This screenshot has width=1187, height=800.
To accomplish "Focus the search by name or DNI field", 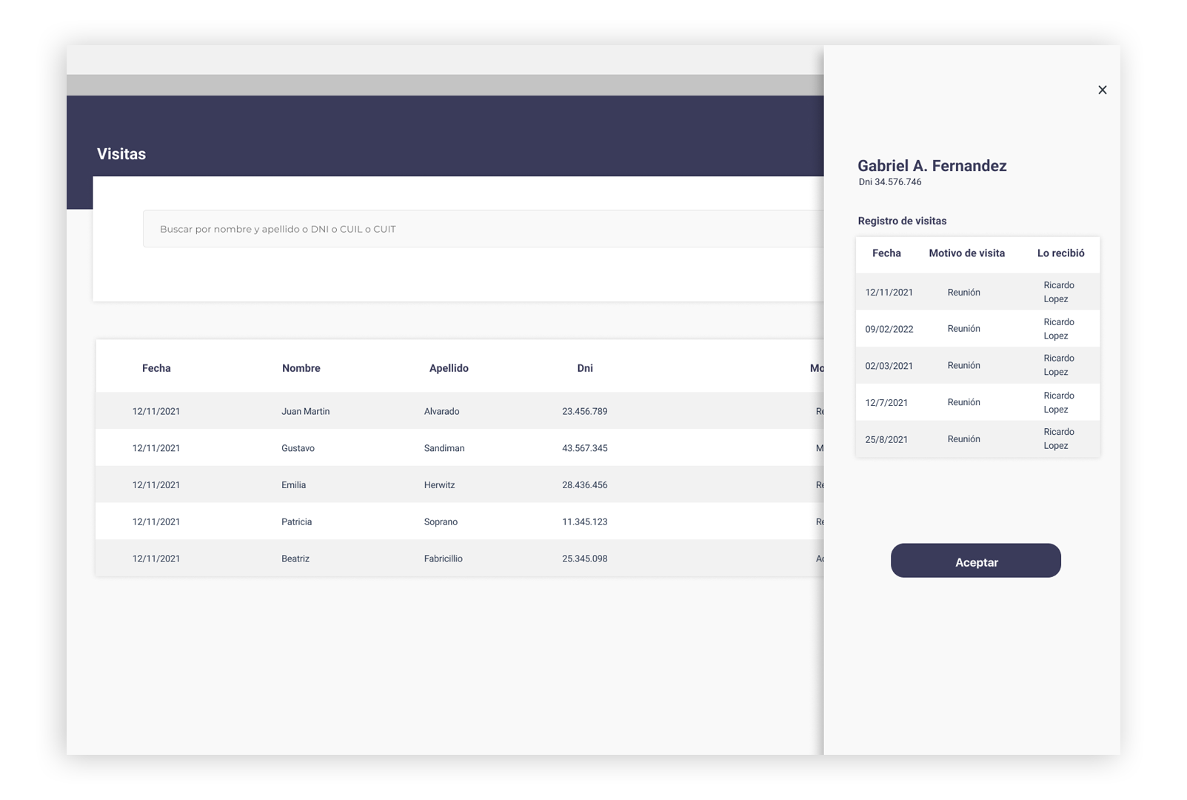I will tap(481, 229).
